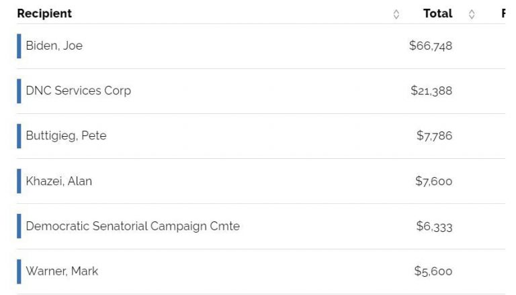Click the partially visible column header at right

[503, 13]
